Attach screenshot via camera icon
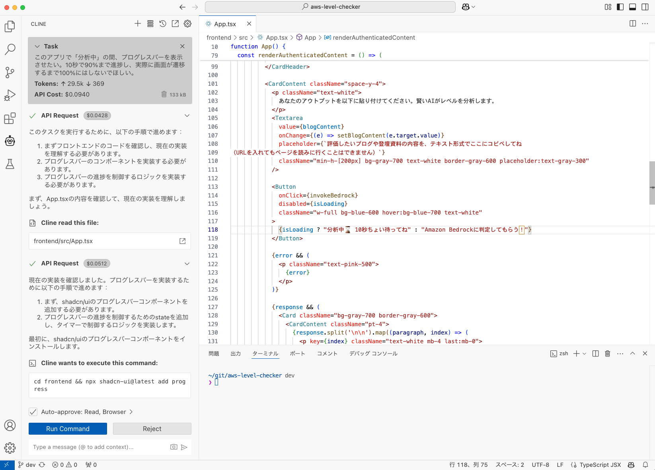The image size is (655, 470). click(x=174, y=447)
